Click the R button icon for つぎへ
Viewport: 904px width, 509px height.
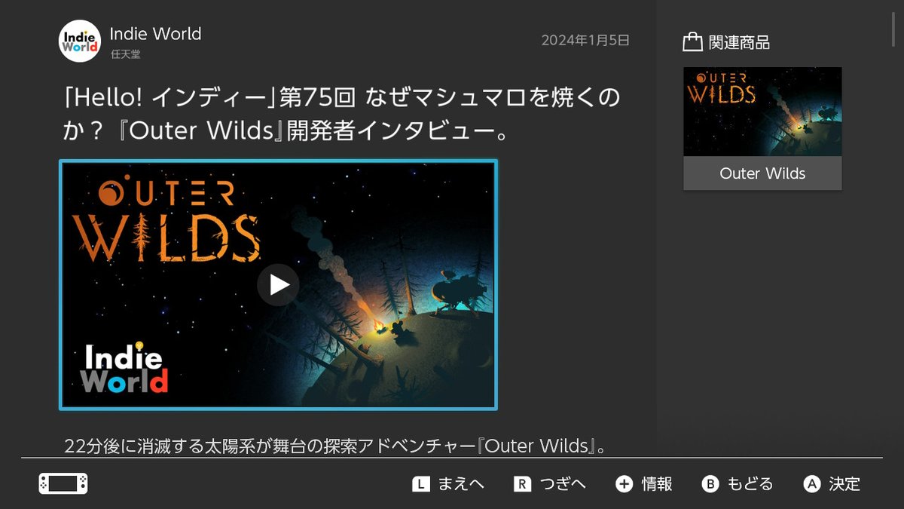[x=521, y=484]
